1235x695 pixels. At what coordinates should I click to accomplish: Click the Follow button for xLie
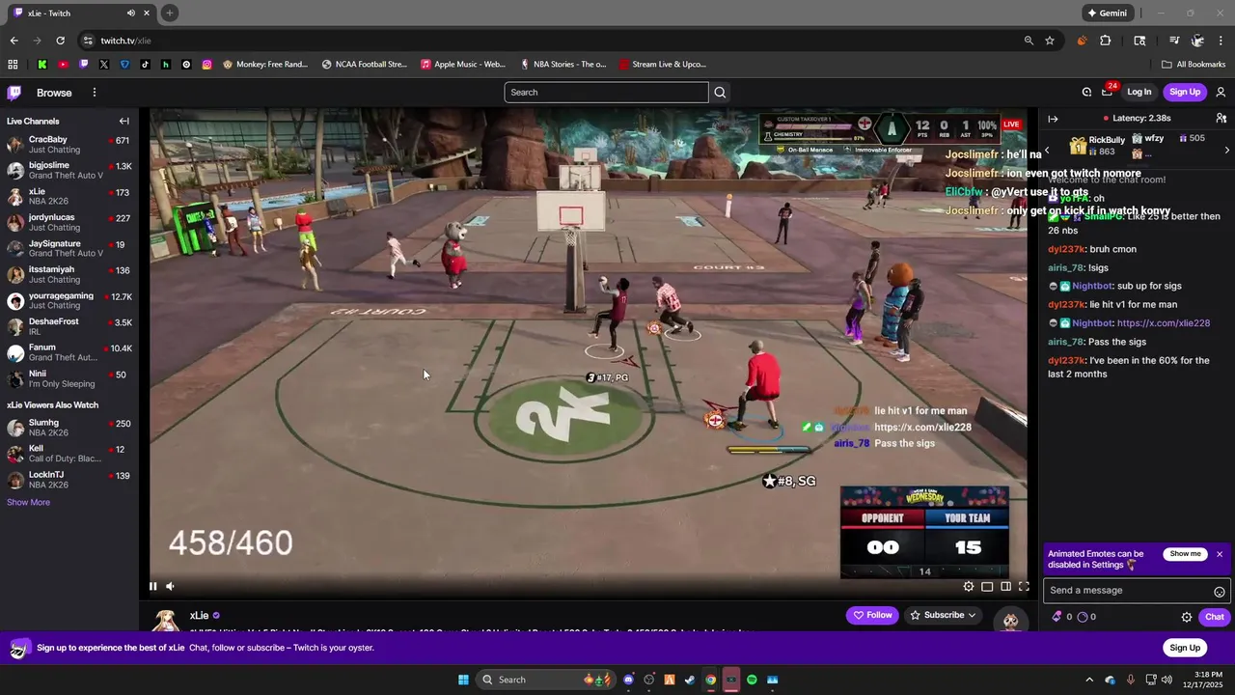click(872, 615)
